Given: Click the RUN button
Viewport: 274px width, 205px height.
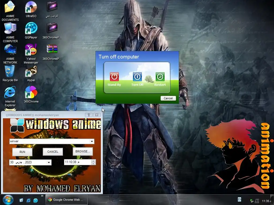Looking at the screenshot, I should (22, 152).
